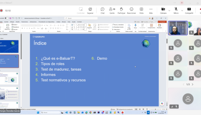Expand the microphone options arrow next to Micro
This screenshot has width=201, height=115.
(182, 11)
